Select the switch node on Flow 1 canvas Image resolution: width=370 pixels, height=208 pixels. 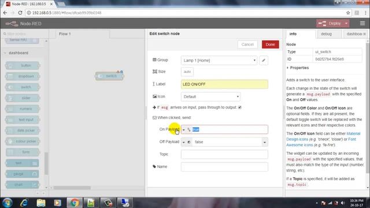click(109, 76)
